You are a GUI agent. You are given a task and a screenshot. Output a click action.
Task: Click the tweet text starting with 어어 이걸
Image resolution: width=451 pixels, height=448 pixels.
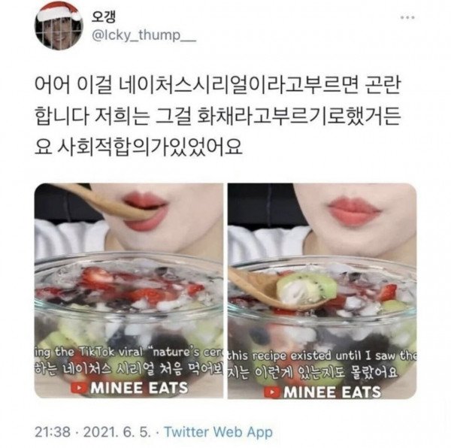click(217, 116)
